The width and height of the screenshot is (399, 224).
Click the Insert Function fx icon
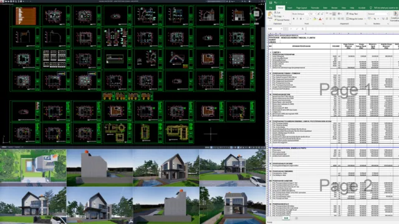[x=302, y=29]
